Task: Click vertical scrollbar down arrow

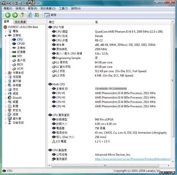Action: [173, 162]
